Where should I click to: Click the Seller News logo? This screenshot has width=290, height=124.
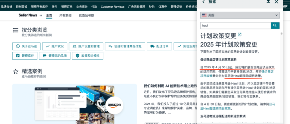point(28,15)
